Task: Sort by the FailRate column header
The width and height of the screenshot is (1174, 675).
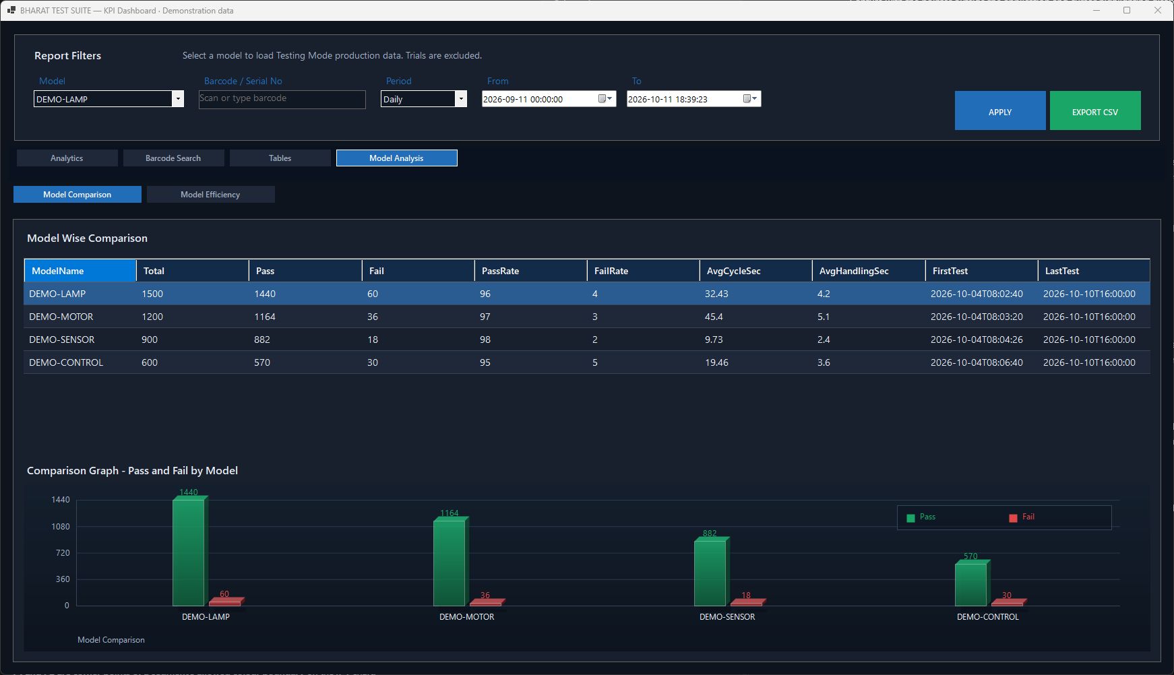Action: [x=643, y=271]
